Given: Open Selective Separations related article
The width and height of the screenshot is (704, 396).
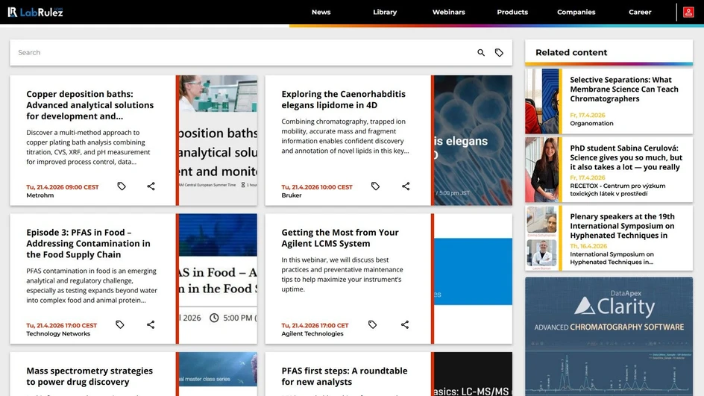Looking at the screenshot, I should point(624,89).
